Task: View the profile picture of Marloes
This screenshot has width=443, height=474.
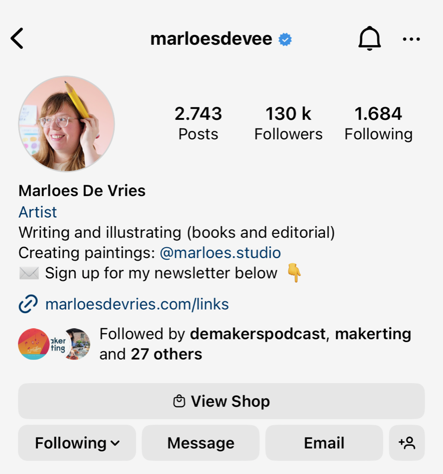Action: pos(66,124)
